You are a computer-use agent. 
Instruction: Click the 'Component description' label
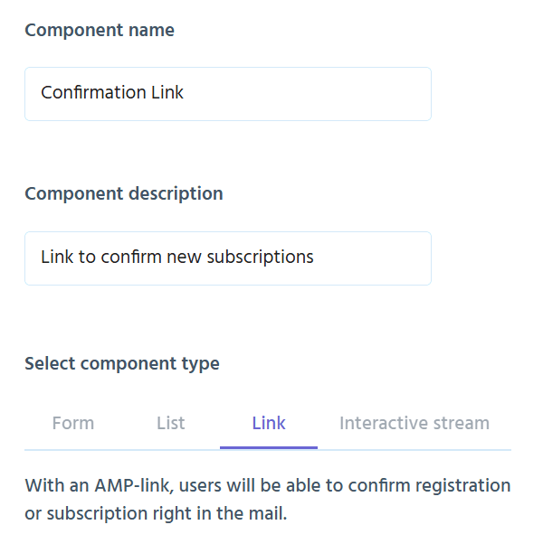124,193
